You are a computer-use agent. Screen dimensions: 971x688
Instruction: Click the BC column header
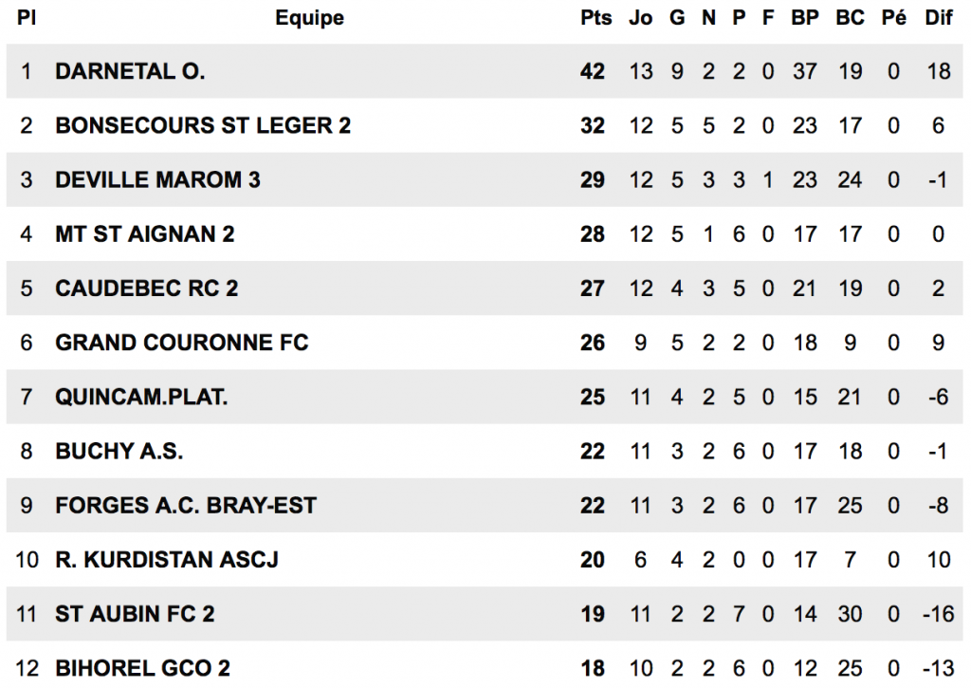pos(851,18)
